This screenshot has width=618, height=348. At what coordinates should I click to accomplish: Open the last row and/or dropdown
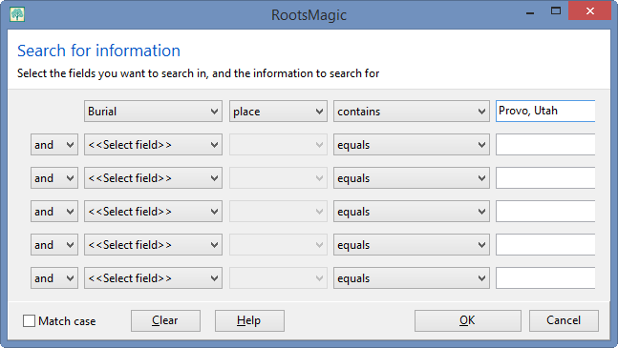click(54, 278)
